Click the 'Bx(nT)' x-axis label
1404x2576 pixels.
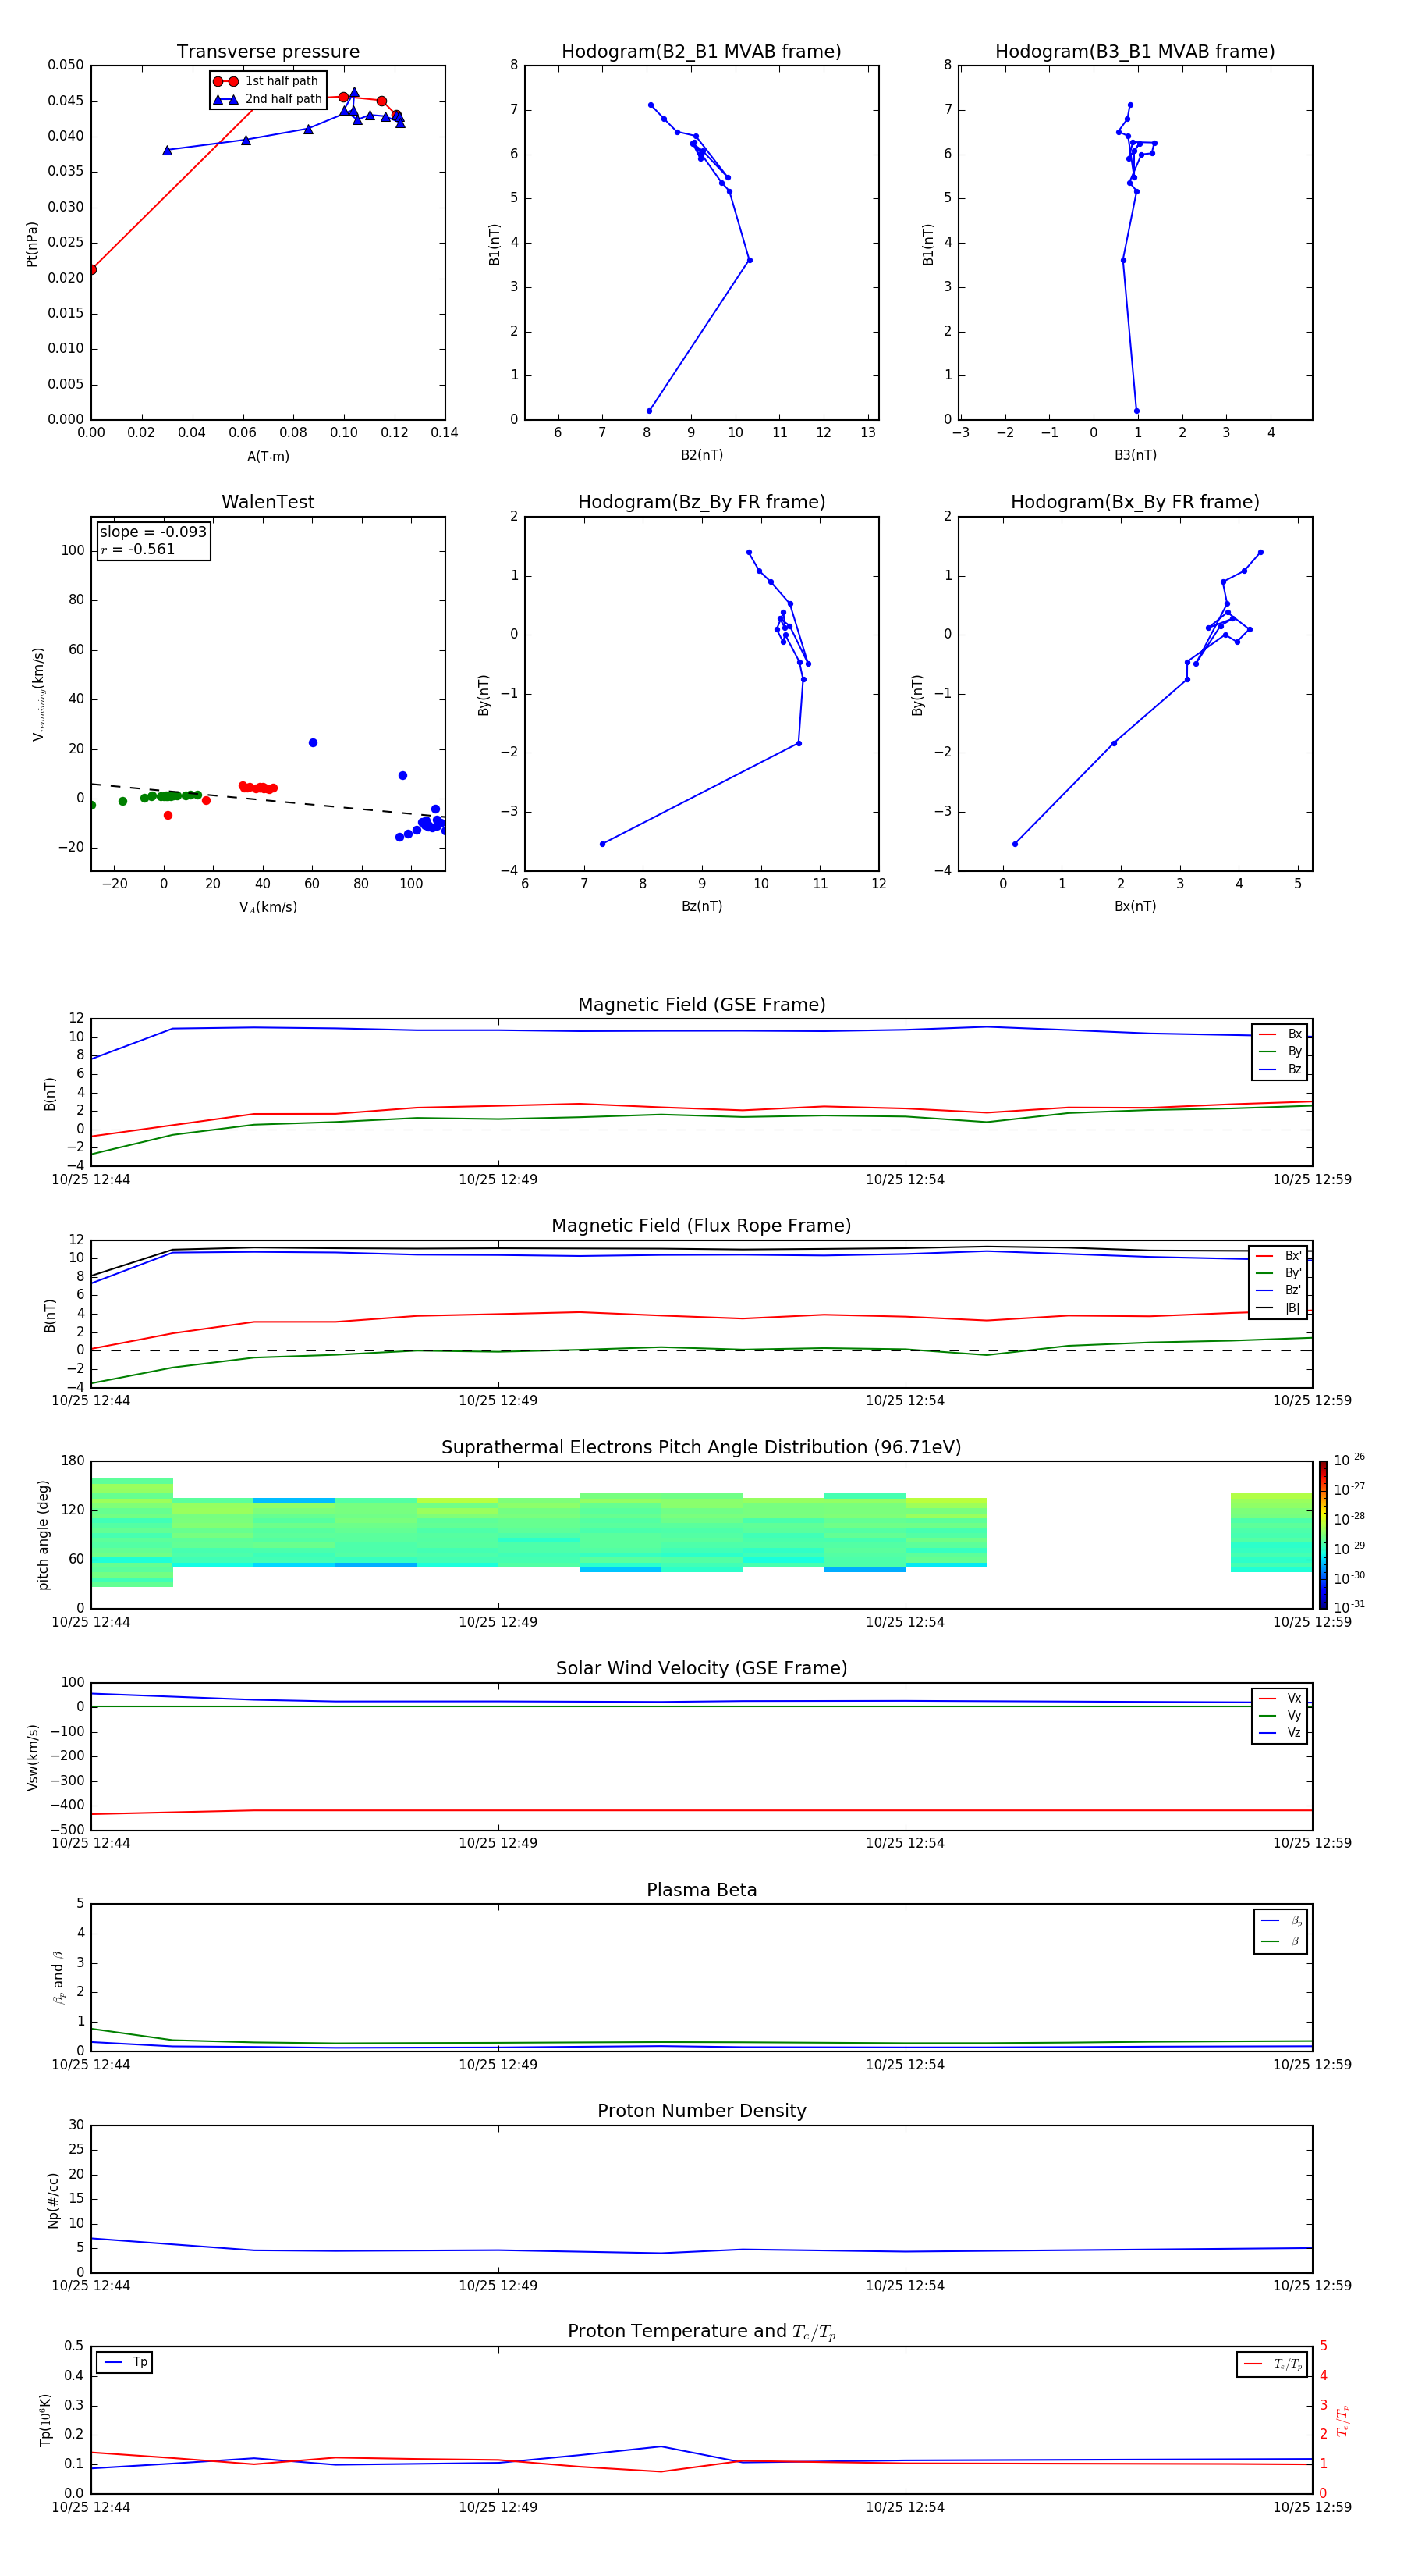click(x=1135, y=906)
